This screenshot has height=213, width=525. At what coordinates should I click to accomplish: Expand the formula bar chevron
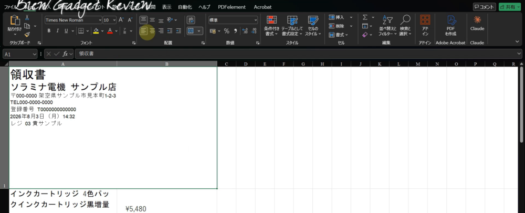(x=519, y=54)
